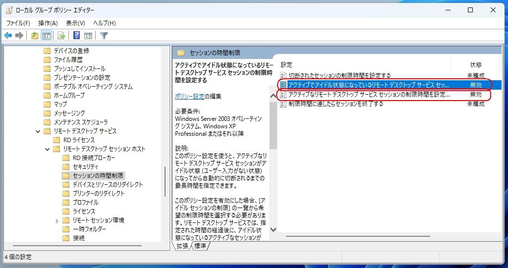Open the 操作(A) menu
Screen dimensions: 508x268
pyautogui.click(x=48, y=23)
